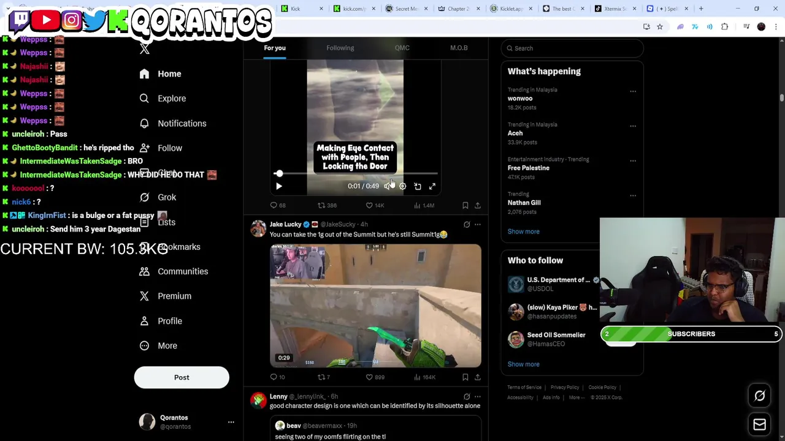Mute or unmute the video sound
Image resolution: width=785 pixels, height=441 pixels.
point(388,186)
